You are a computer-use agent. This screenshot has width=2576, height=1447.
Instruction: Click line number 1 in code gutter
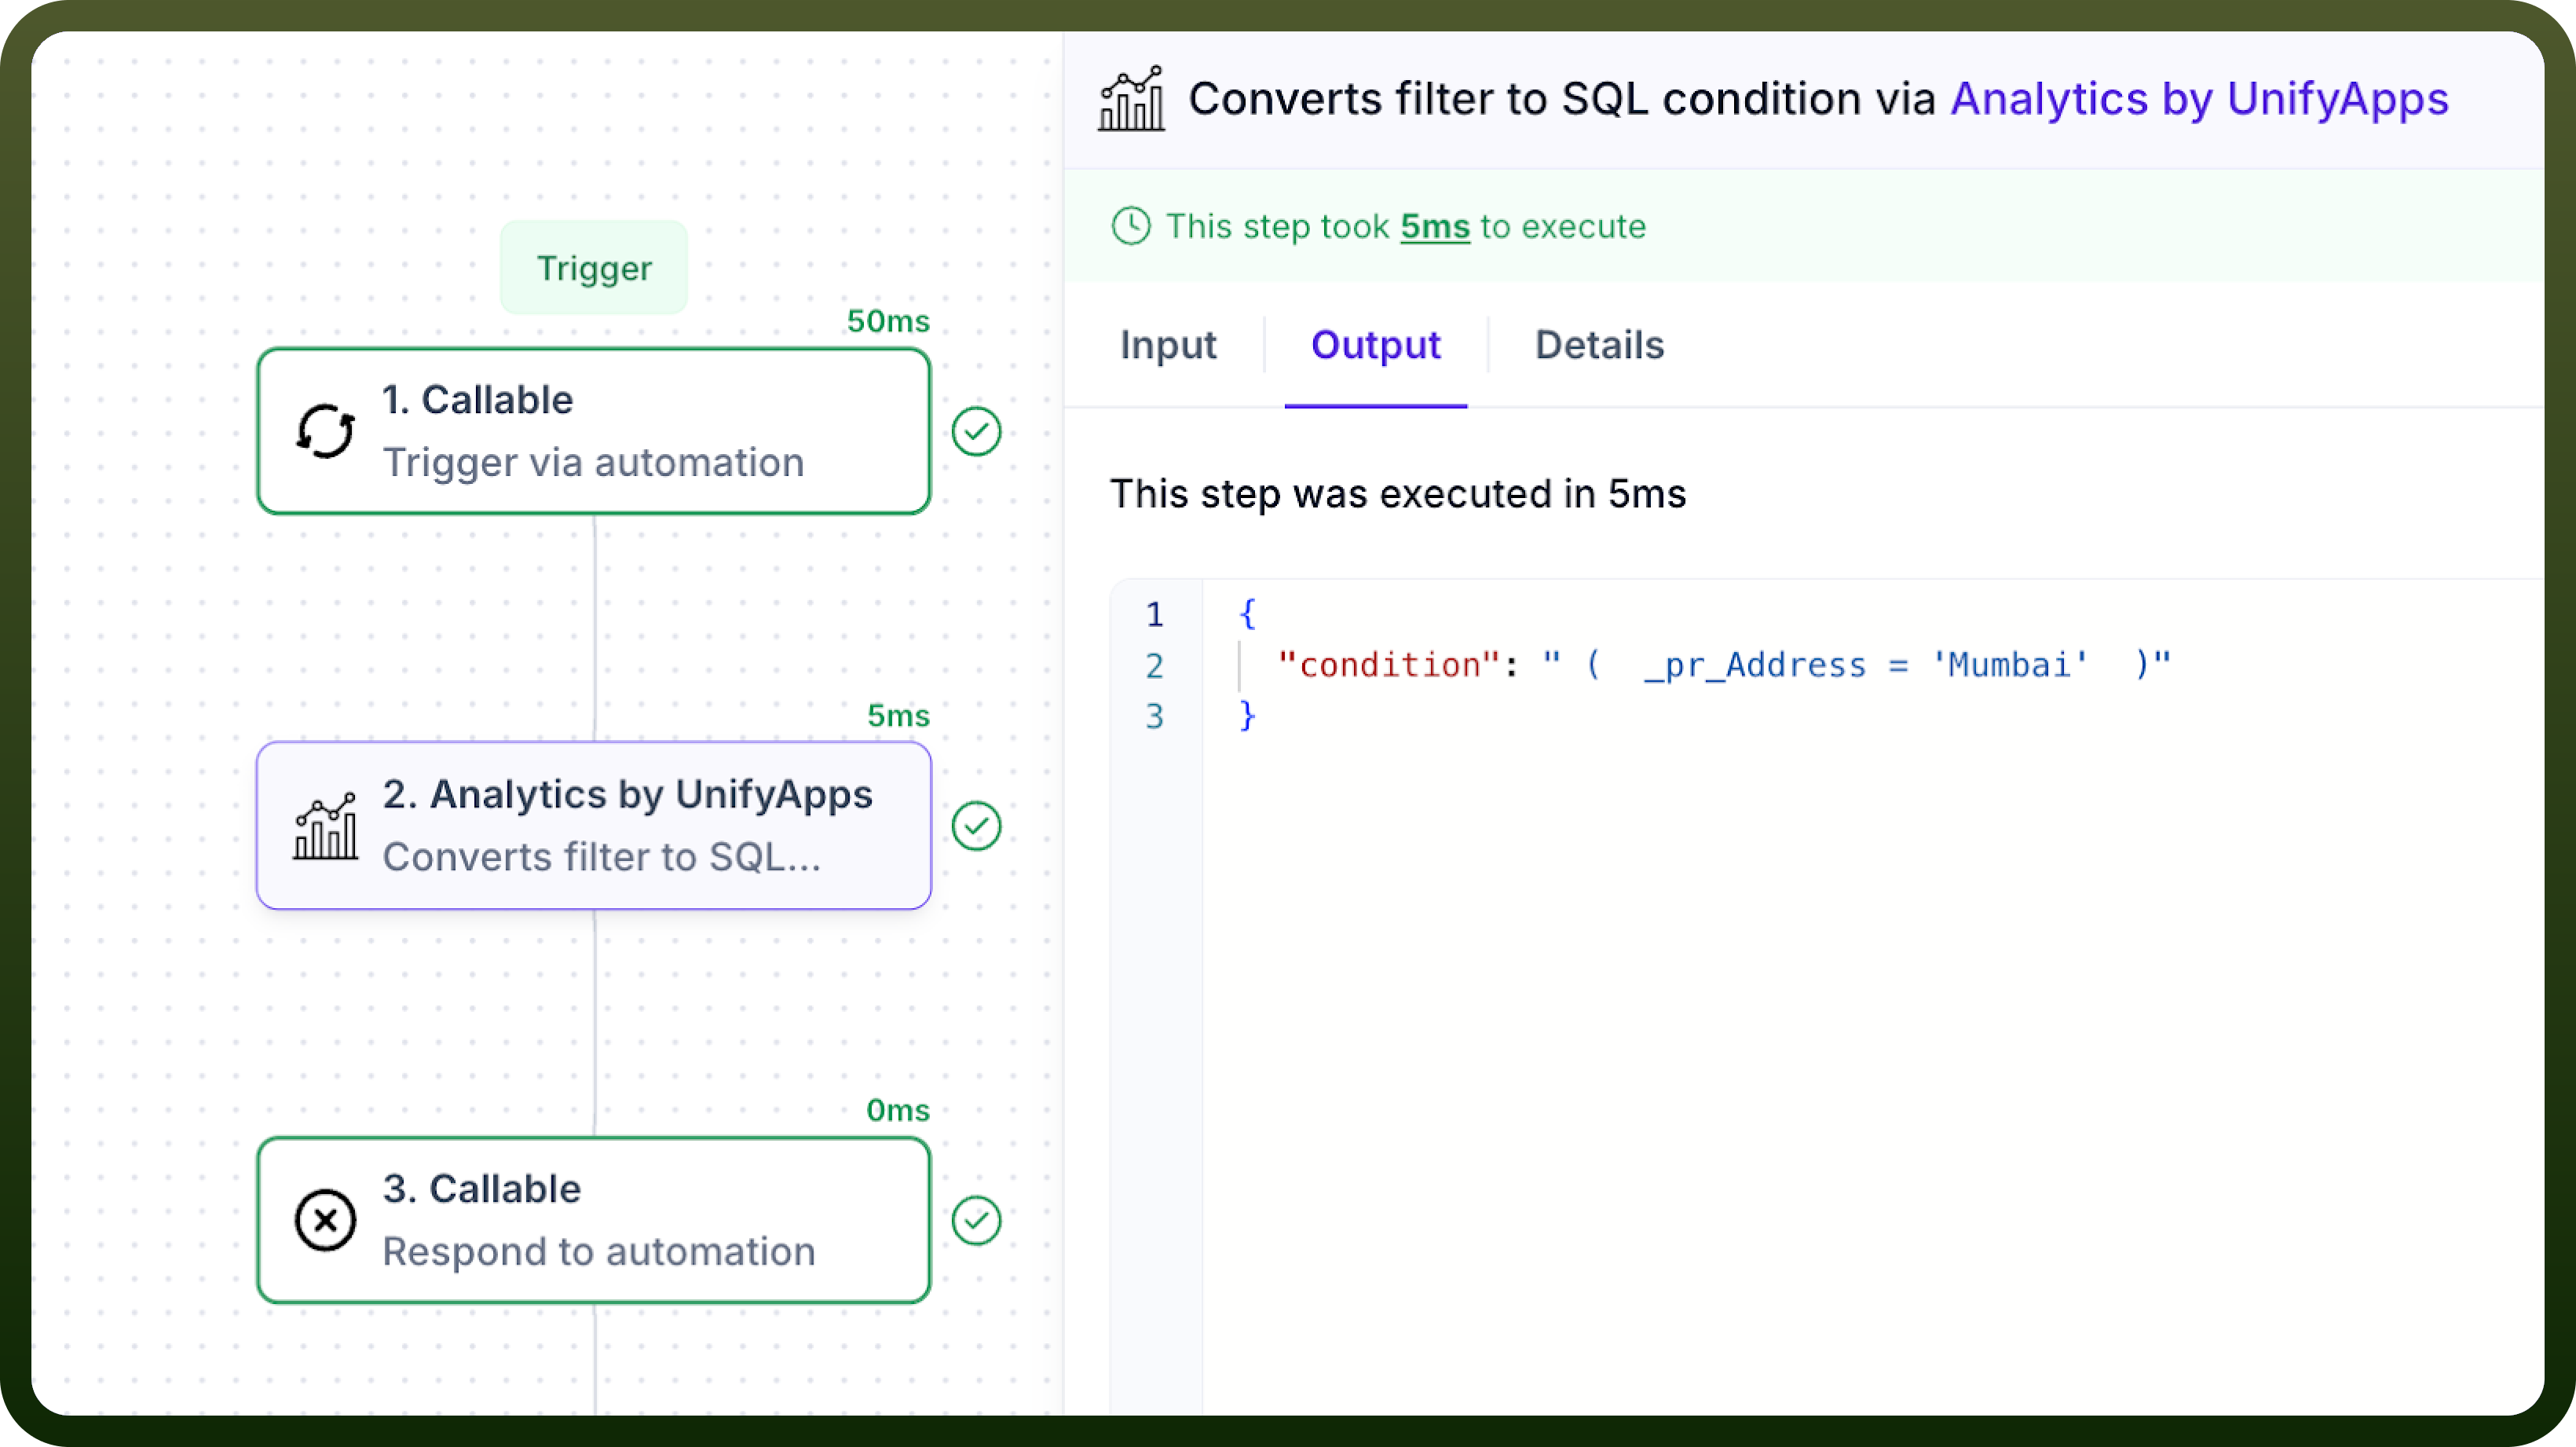(x=1155, y=614)
